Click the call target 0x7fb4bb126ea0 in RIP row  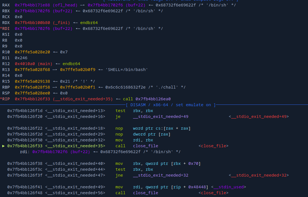(x=153, y=99)
